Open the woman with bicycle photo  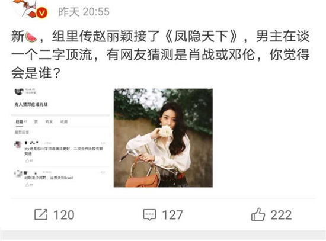[163, 138]
